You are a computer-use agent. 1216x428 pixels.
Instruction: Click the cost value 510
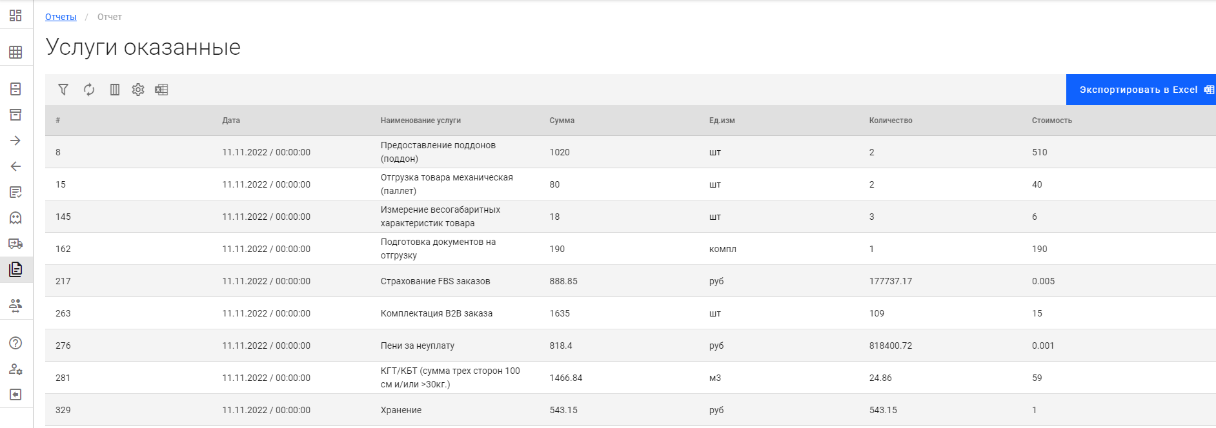point(1040,152)
